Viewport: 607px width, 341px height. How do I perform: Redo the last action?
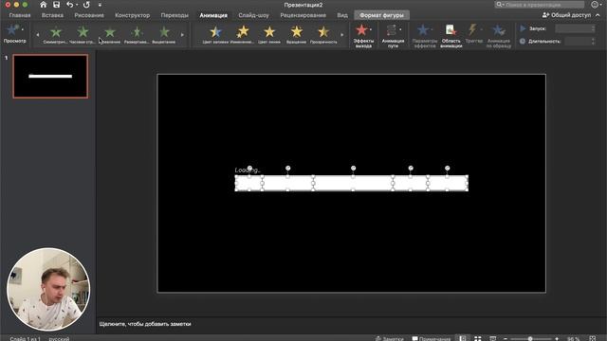[86, 5]
